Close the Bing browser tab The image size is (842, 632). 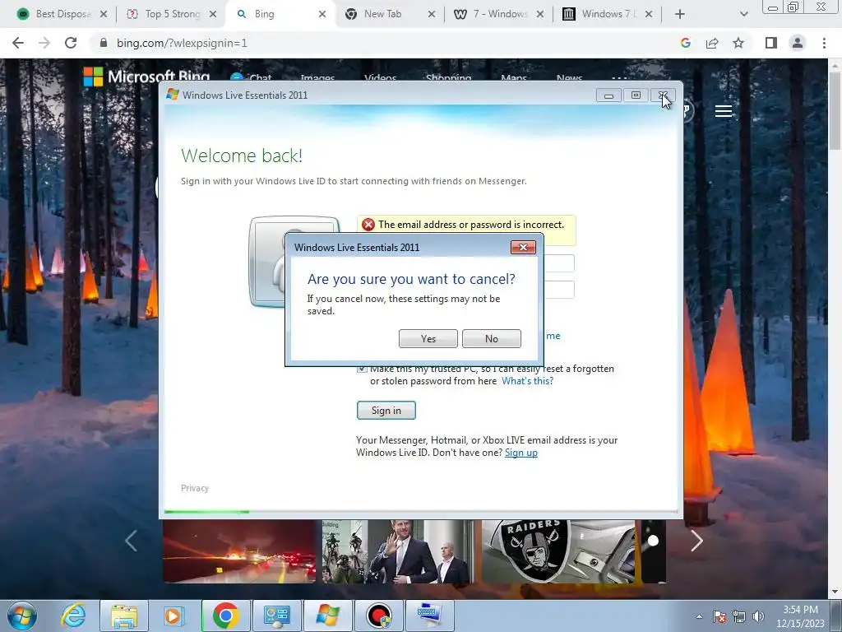coord(322,14)
